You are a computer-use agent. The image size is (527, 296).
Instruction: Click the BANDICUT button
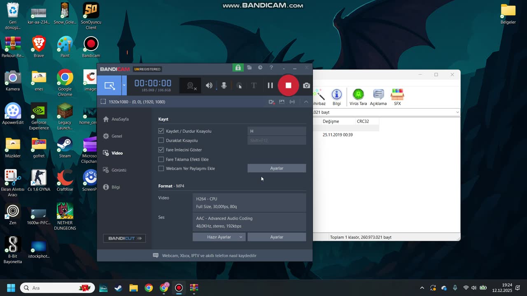coord(124,238)
